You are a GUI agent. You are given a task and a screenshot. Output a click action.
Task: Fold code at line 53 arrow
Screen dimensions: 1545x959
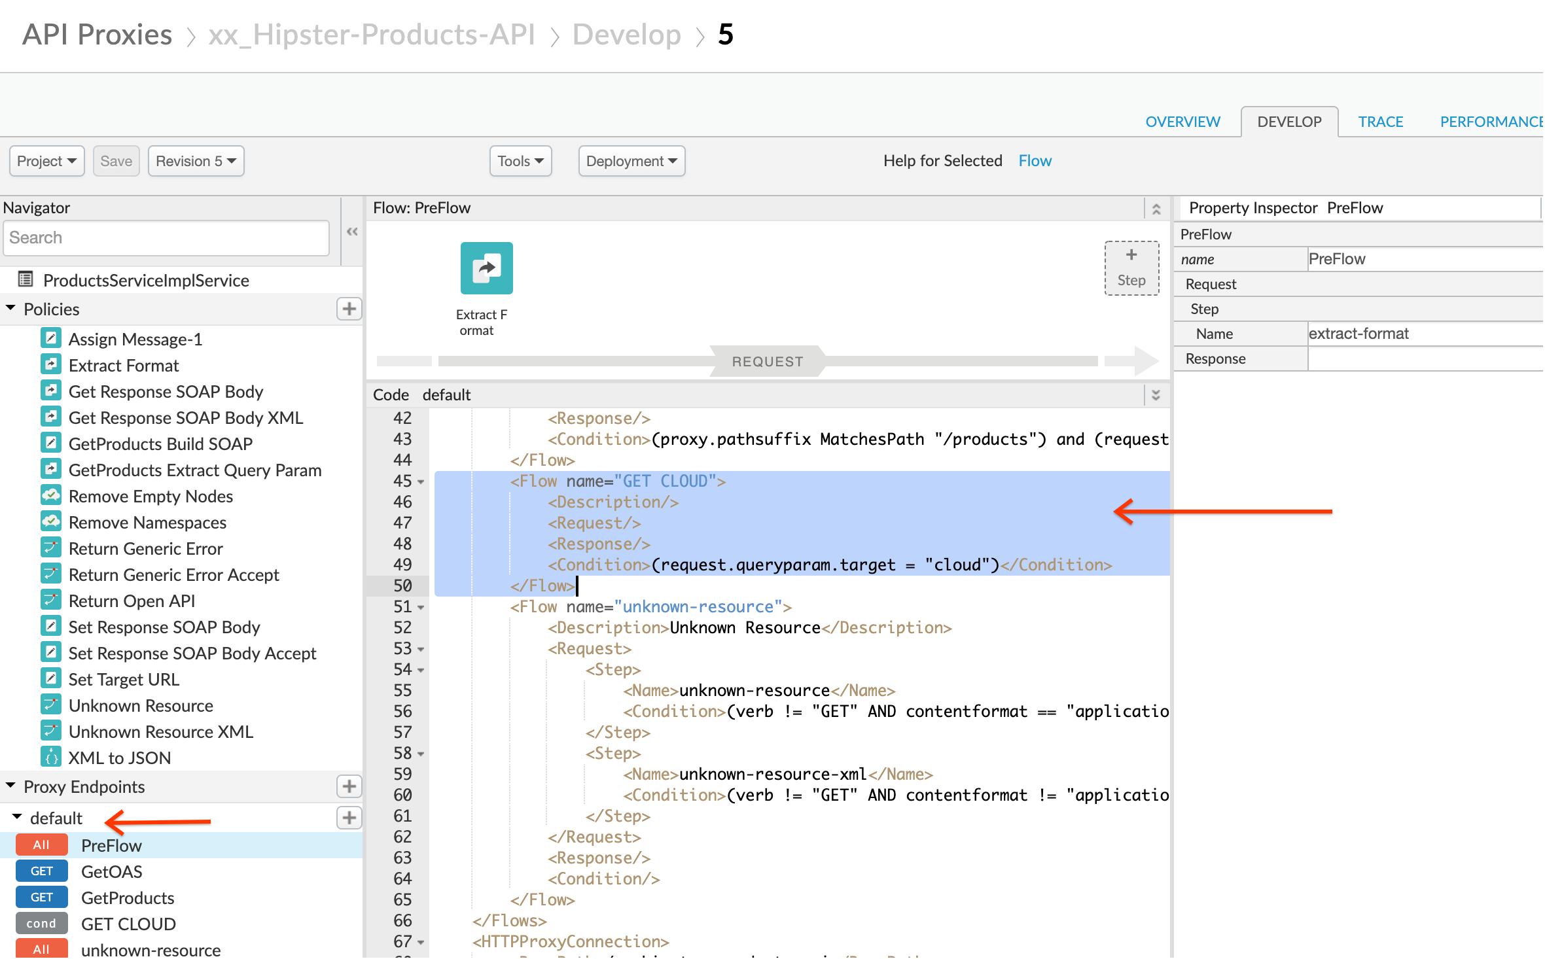point(421,650)
